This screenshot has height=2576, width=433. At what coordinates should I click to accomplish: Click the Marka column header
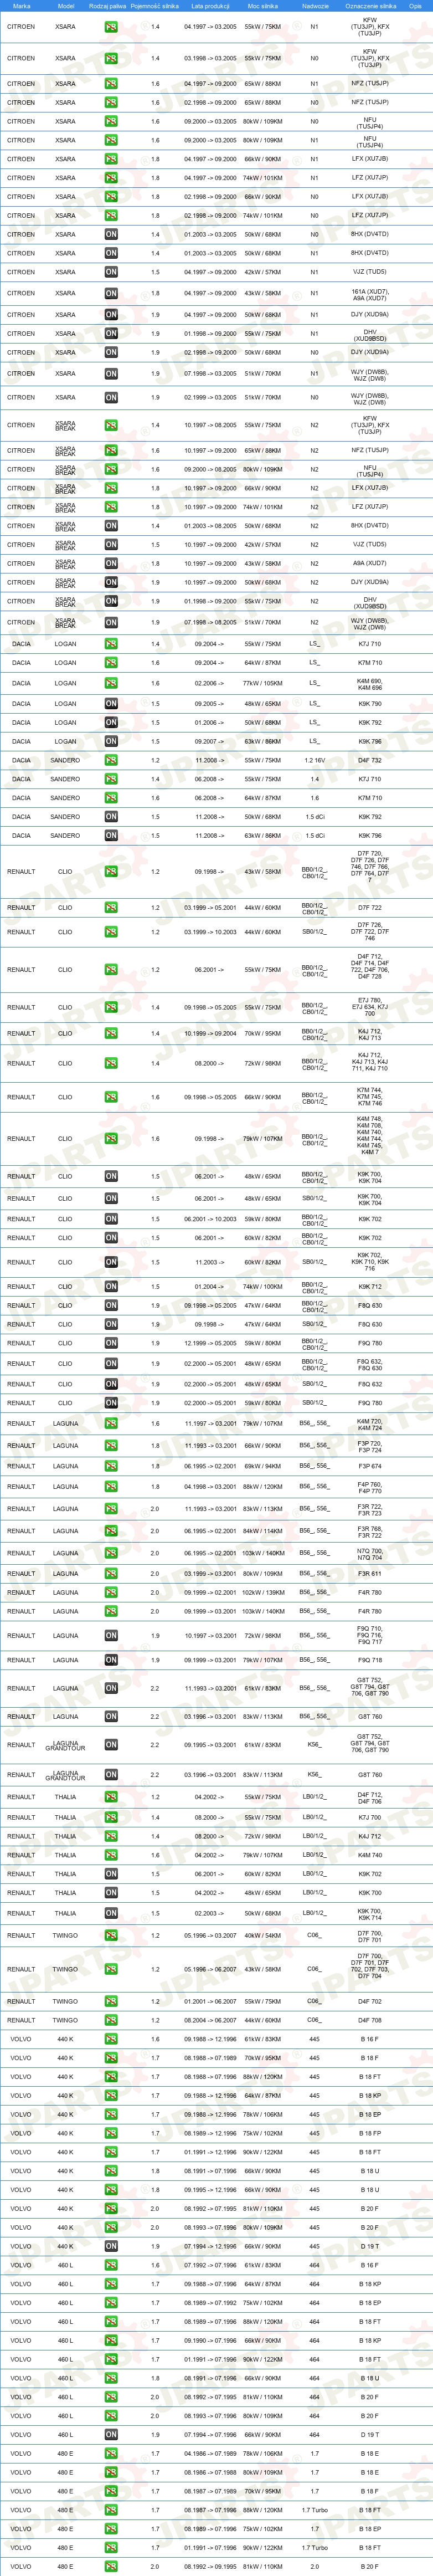[x=21, y=6]
